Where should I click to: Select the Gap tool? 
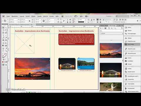tap(6, 30)
